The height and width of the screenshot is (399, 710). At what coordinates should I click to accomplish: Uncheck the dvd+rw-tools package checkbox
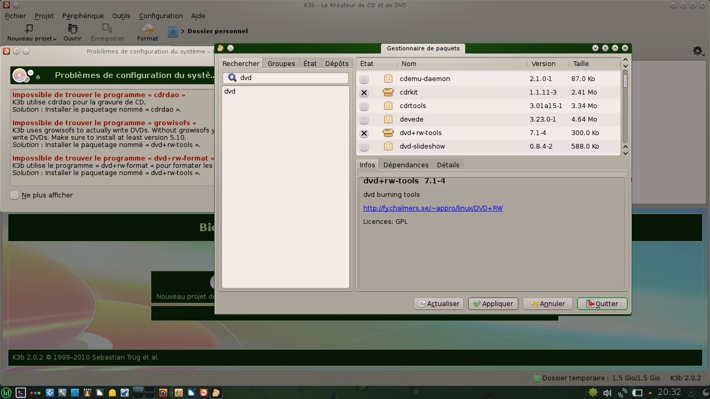pos(364,133)
